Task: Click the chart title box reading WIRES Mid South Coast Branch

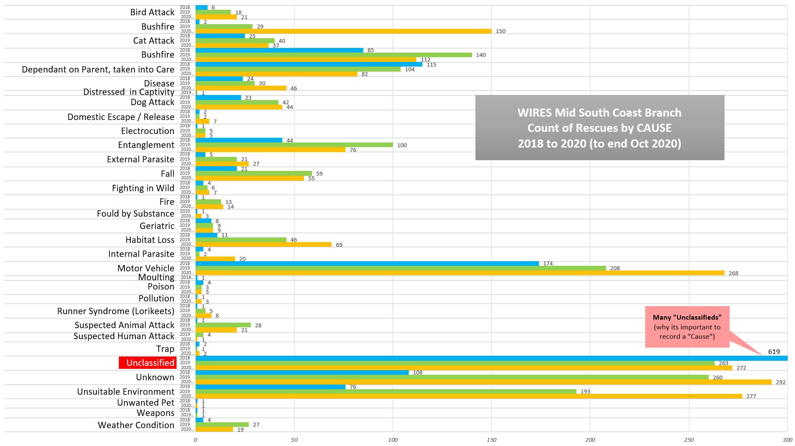Action: pyautogui.click(x=599, y=128)
